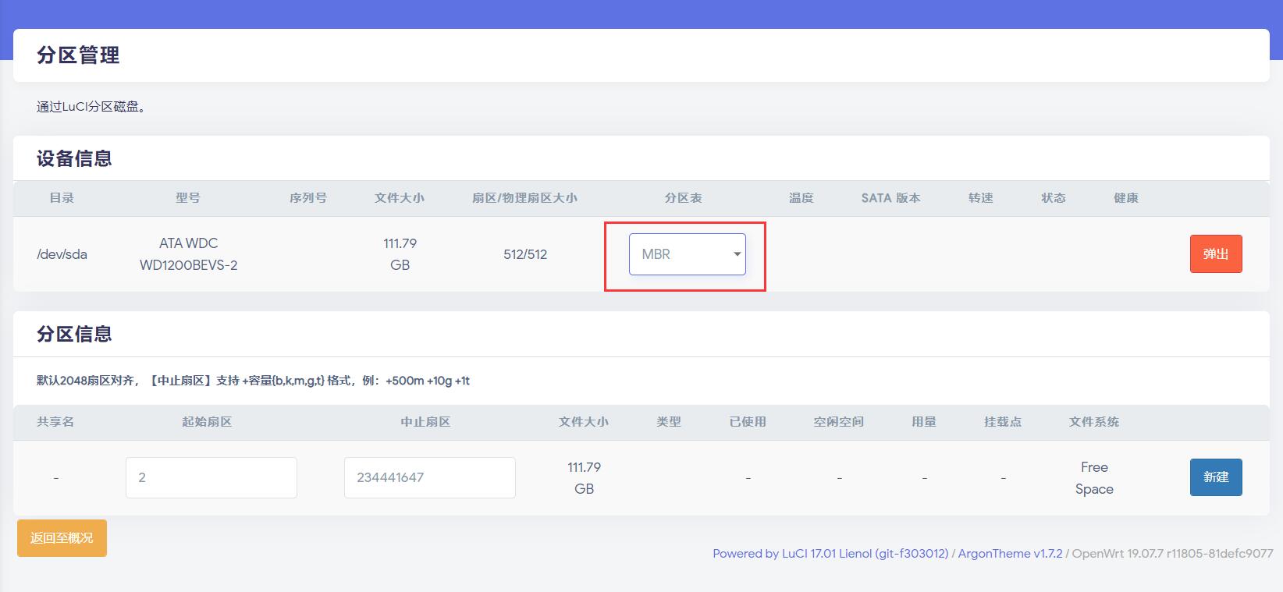Image resolution: width=1283 pixels, height=592 pixels.
Task: Open the MBR partition table dropdown
Action: tap(687, 254)
